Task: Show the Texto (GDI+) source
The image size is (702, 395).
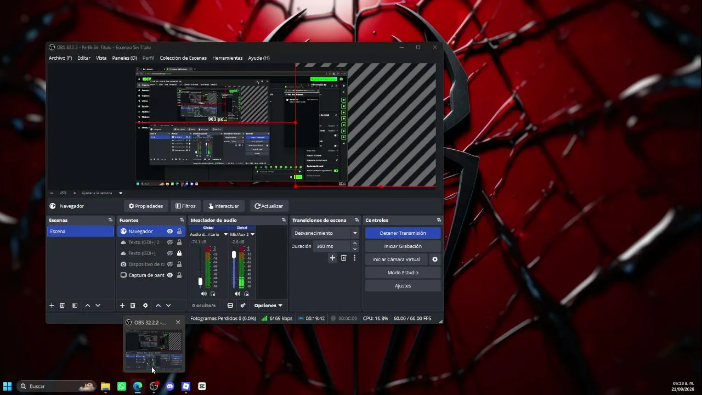Action: click(x=170, y=253)
